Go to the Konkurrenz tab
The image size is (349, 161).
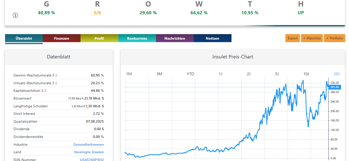[x=137, y=38]
